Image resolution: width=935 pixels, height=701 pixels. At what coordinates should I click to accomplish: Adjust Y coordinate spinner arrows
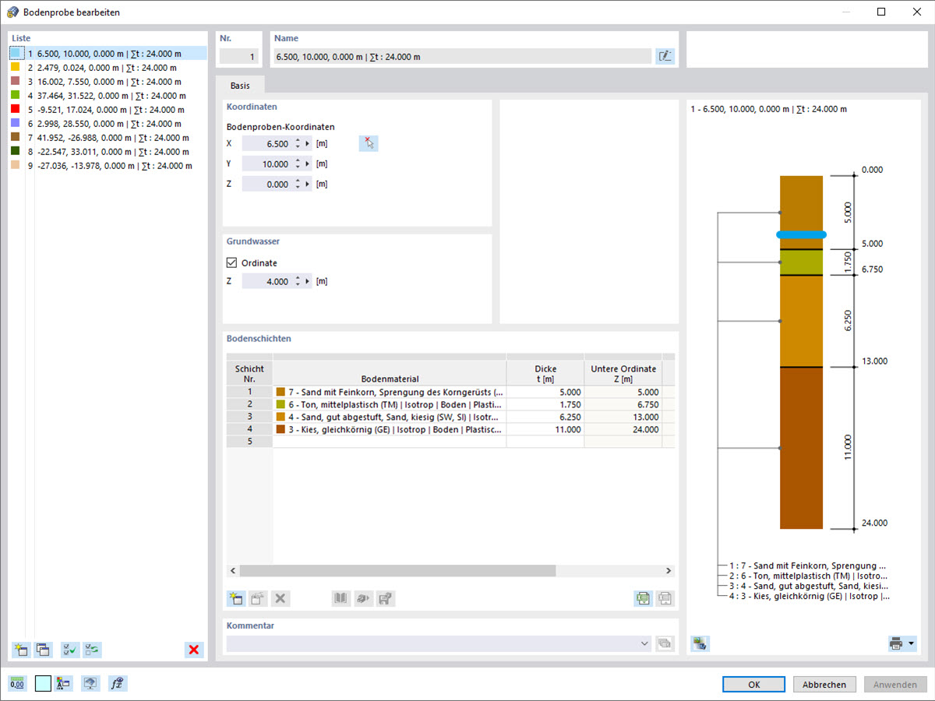point(298,164)
